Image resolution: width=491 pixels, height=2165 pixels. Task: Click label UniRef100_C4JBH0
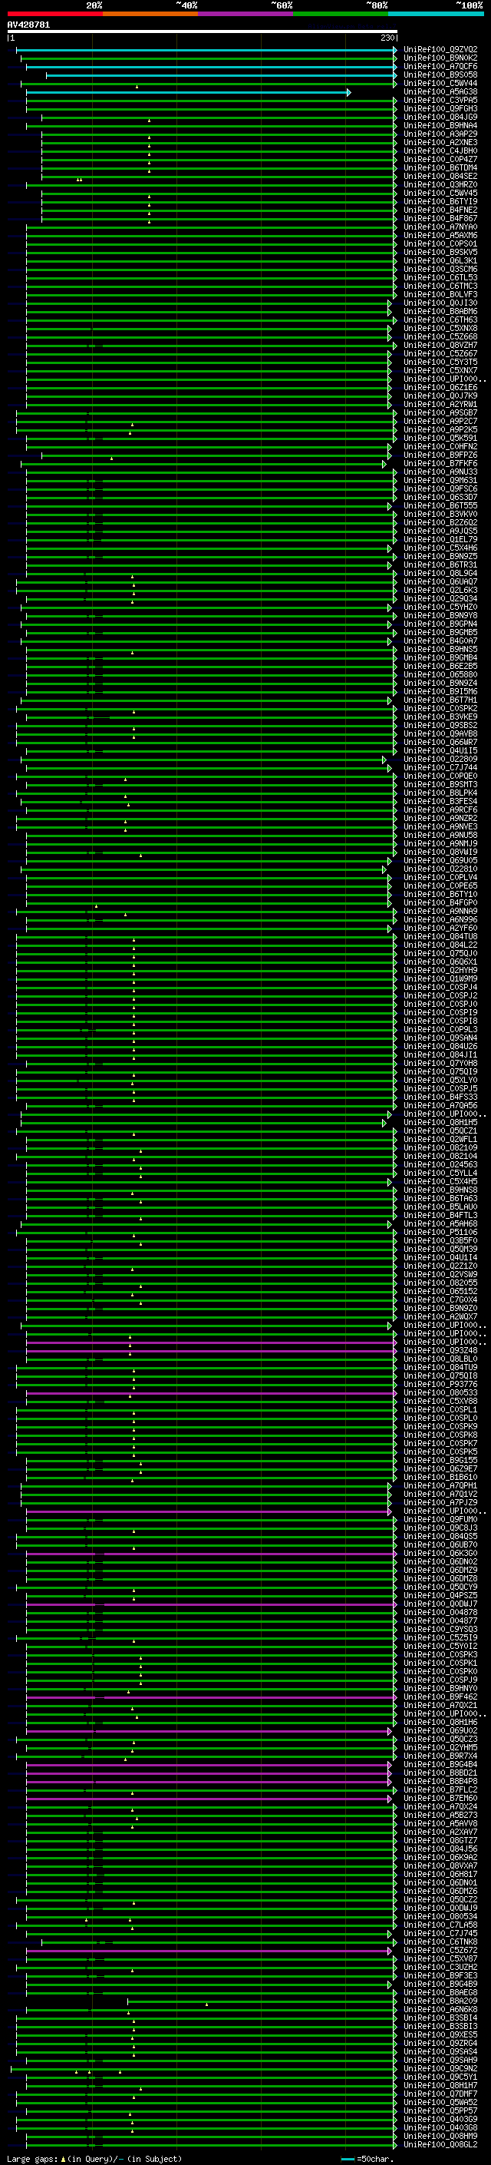coord(440,151)
